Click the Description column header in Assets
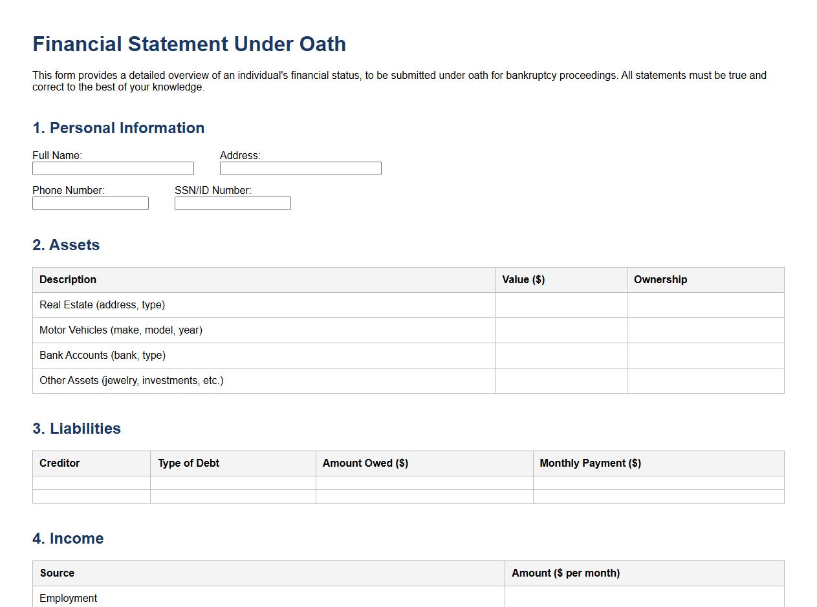Screen dimensions: 817x607 click(67, 279)
